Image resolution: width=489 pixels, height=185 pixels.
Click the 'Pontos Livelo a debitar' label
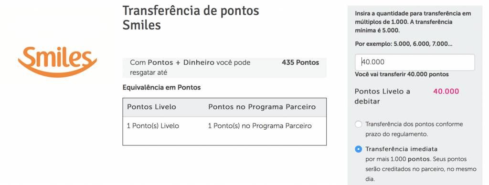click(x=383, y=96)
